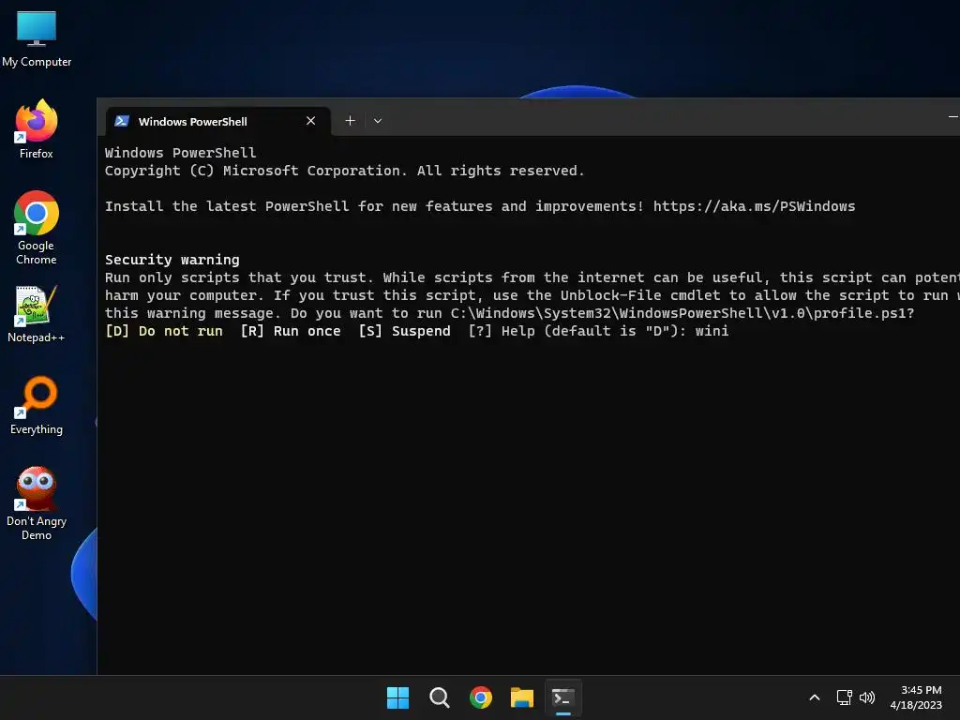Click the typed input "wini" at the prompt
The image size is (960, 720).
tap(712, 331)
